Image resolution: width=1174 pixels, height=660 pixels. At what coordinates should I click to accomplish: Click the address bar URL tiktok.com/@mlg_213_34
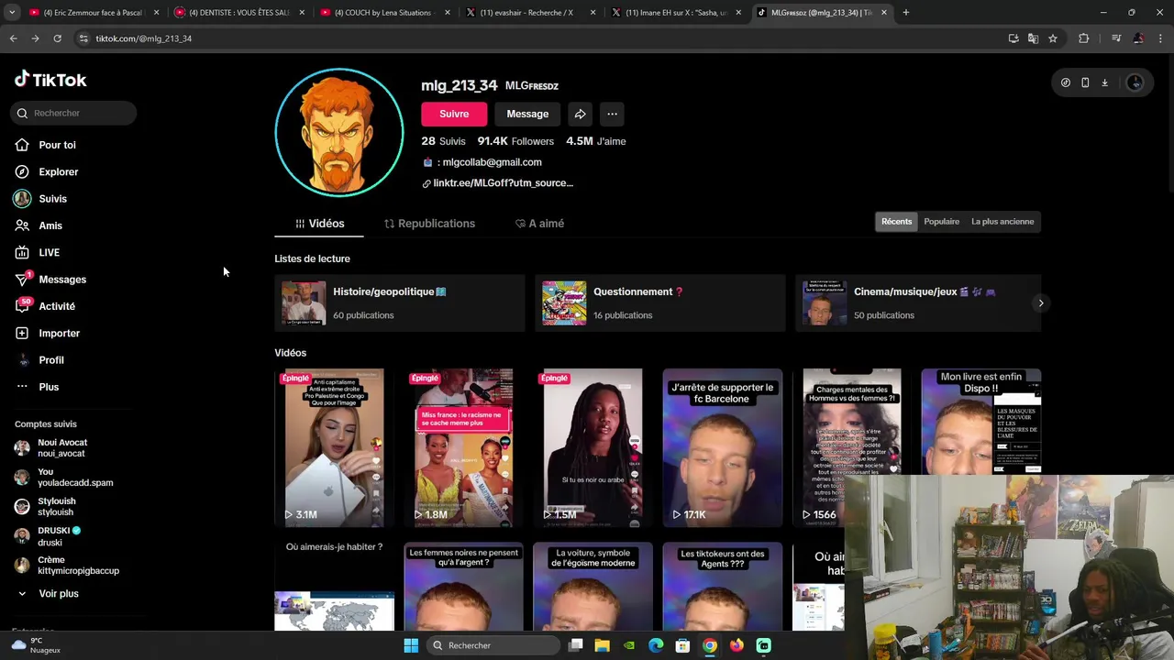pos(143,38)
